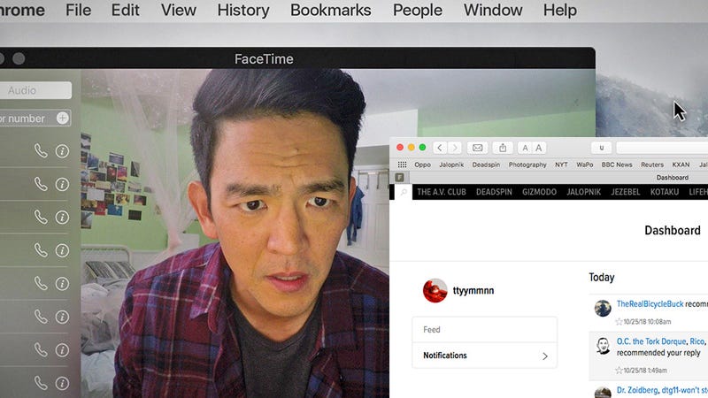The width and height of the screenshot is (708, 398).
Task: Open the Jalopnik bookmark in the bookmarks bar
Action: coord(451,165)
